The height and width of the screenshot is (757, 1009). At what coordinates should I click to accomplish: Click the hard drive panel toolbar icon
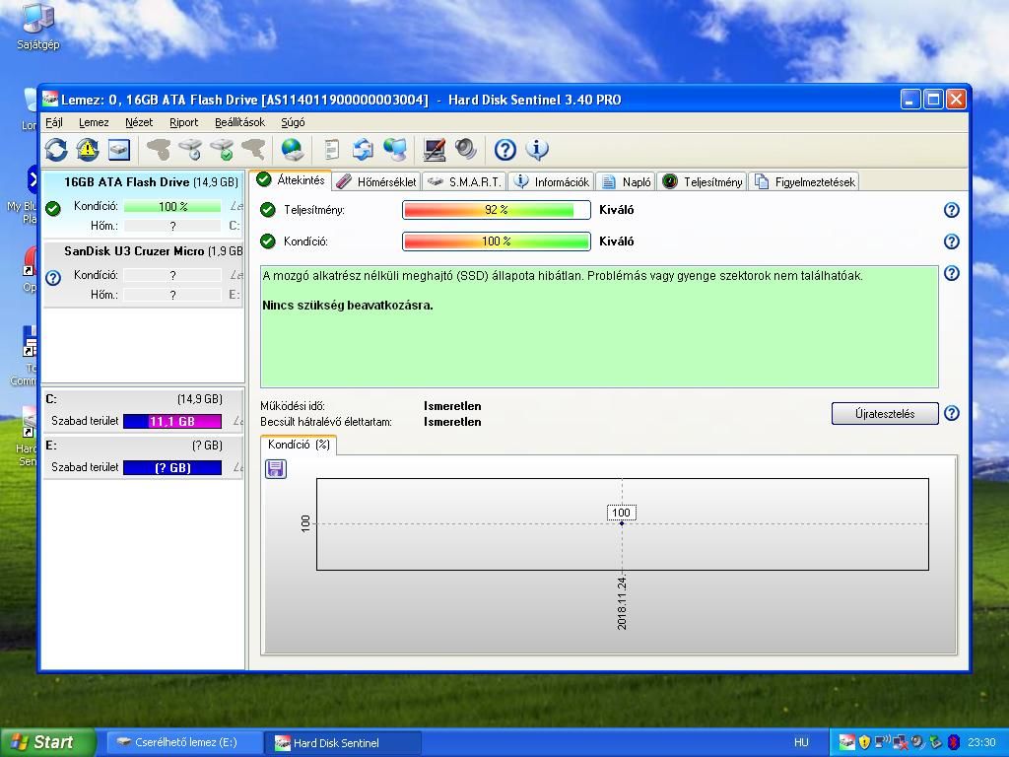[119, 150]
